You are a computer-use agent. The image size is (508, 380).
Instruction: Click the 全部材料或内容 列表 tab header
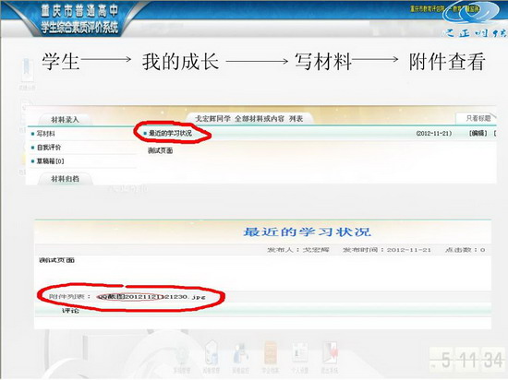click(248, 119)
